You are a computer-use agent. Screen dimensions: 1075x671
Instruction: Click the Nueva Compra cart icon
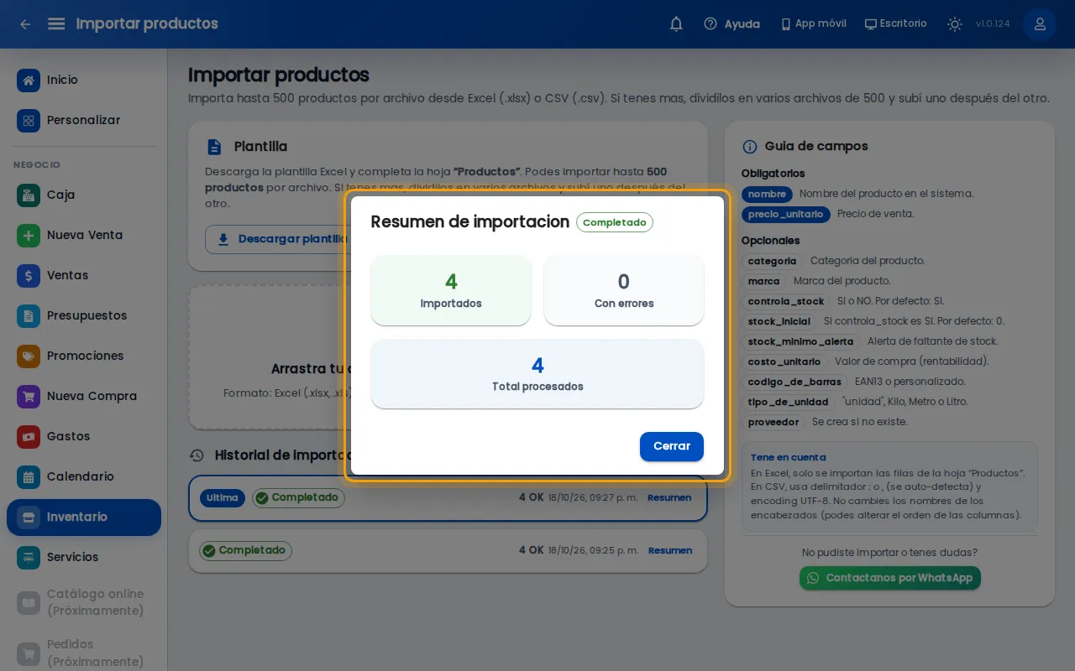29,396
